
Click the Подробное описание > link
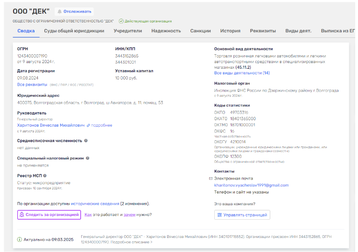[132, 242]
